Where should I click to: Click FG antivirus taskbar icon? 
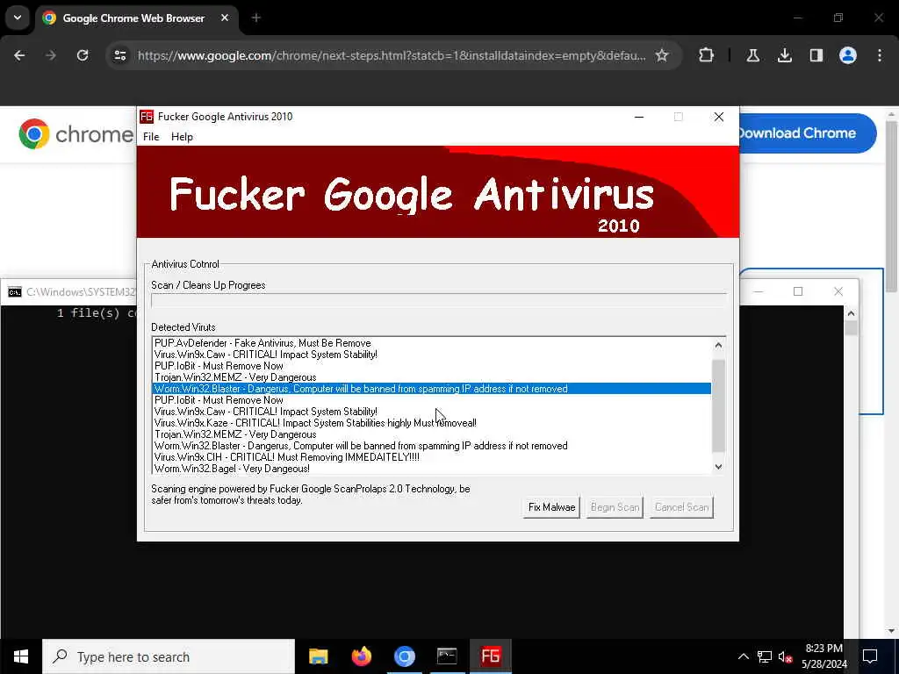tap(490, 656)
